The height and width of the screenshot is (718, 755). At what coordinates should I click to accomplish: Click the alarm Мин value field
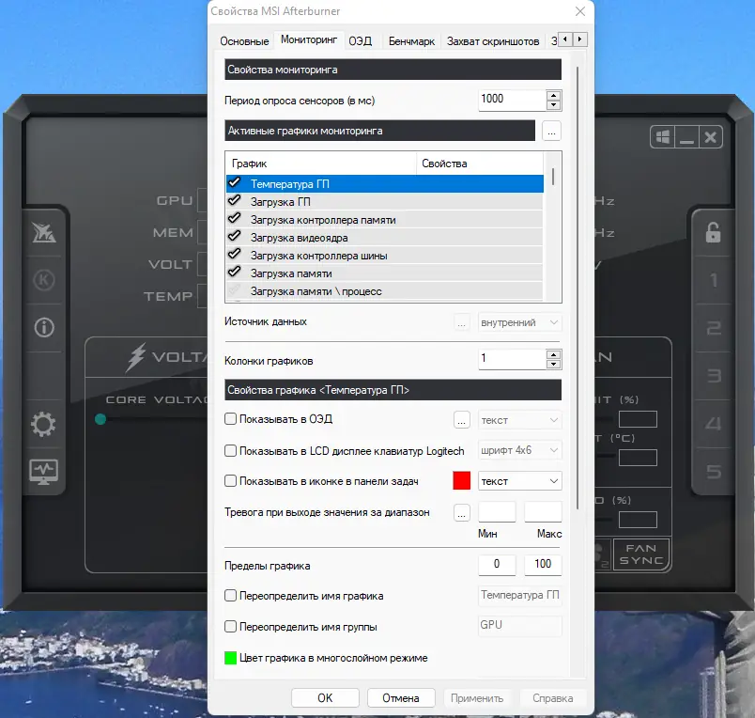497,512
